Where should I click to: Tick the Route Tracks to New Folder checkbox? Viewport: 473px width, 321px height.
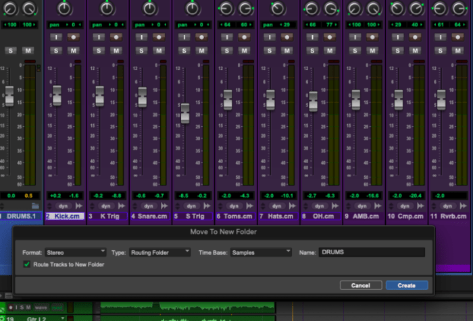point(27,264)
